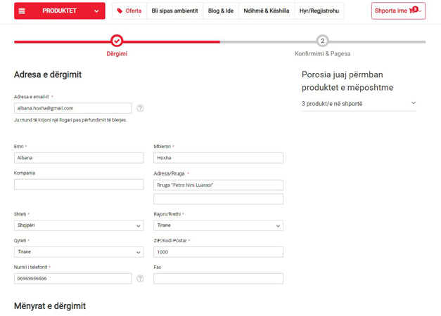Click step 2 circle Konfirmimi & Pagesa
Viewport: 441px width, 316px height.
pos(322,41)
